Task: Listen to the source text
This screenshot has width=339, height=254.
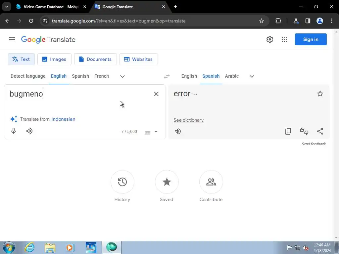Action: (x=29, y=131)
